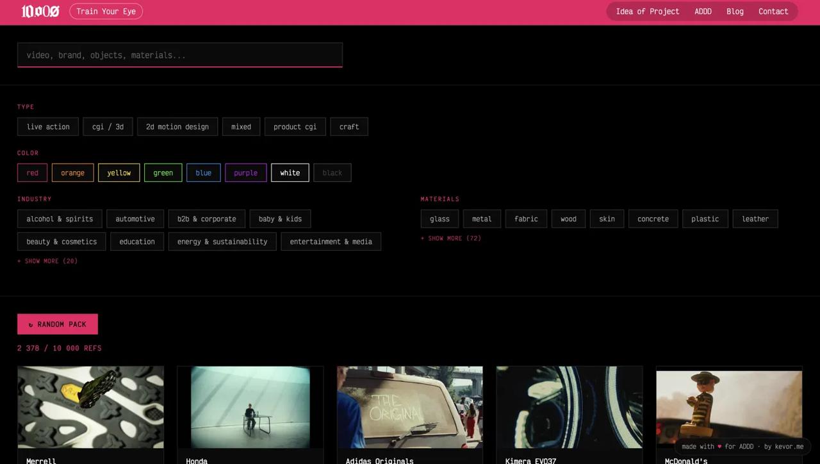Image resolution: width=820 pixels, height=464 pixels.
Task: Open the Blog page
Action: 735,11
